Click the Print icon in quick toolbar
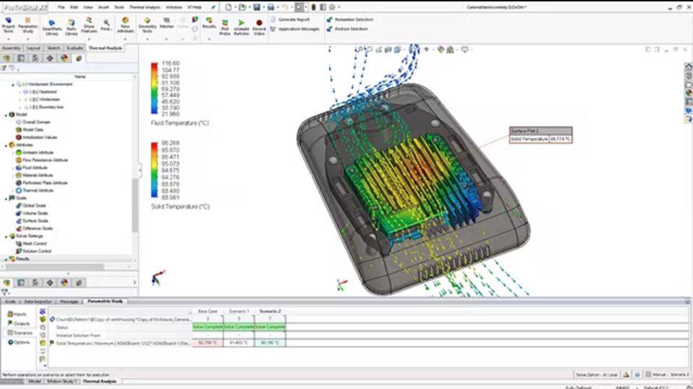The width and height of the screenshot is (693, 389). click(271, 7)
